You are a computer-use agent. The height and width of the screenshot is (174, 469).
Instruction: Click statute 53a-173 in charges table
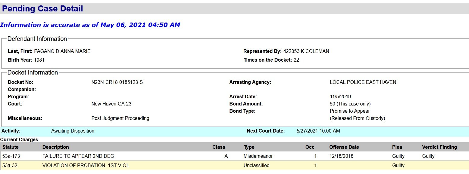[11, 156]
